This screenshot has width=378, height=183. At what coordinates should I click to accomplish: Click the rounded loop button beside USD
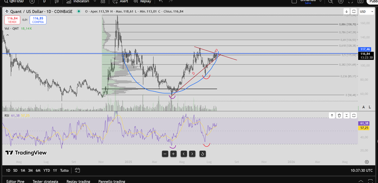354,11
